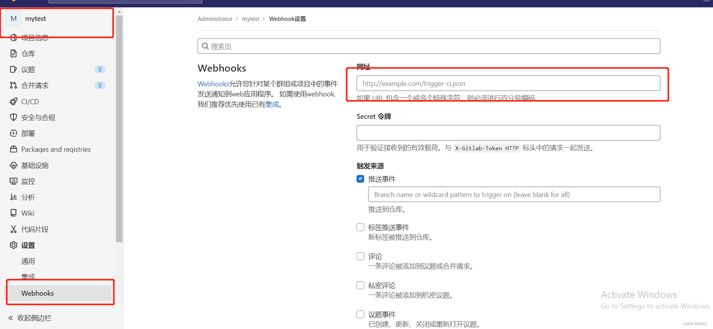Focus the 搜索页 search settings field

click(429, 46)
